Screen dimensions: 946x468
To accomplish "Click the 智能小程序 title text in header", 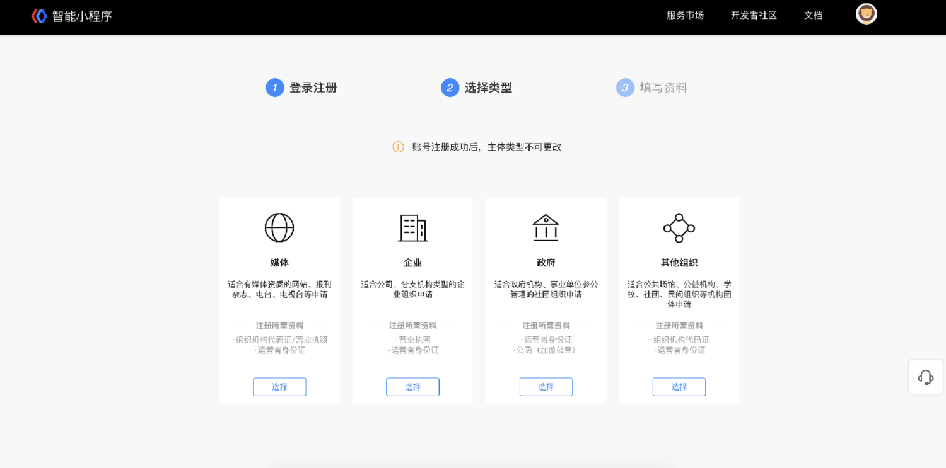I will pyautogui.click(x=82, y=16).
